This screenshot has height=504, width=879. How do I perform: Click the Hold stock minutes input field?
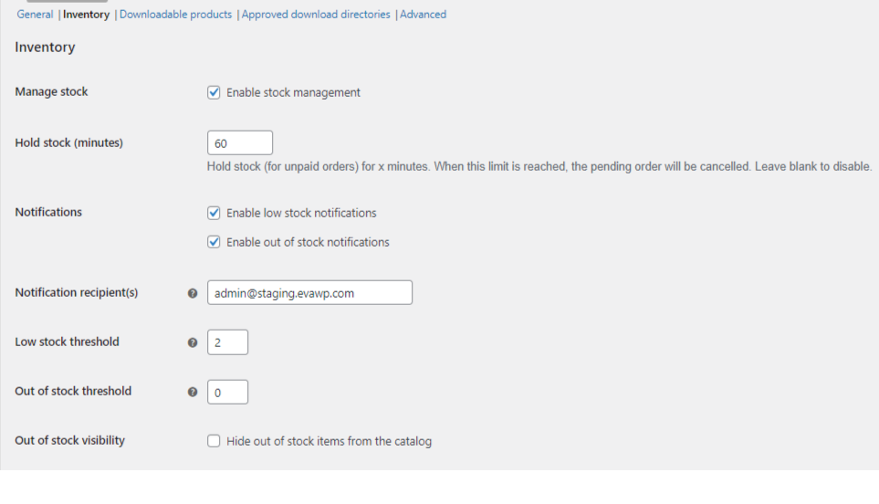point(240,143)
